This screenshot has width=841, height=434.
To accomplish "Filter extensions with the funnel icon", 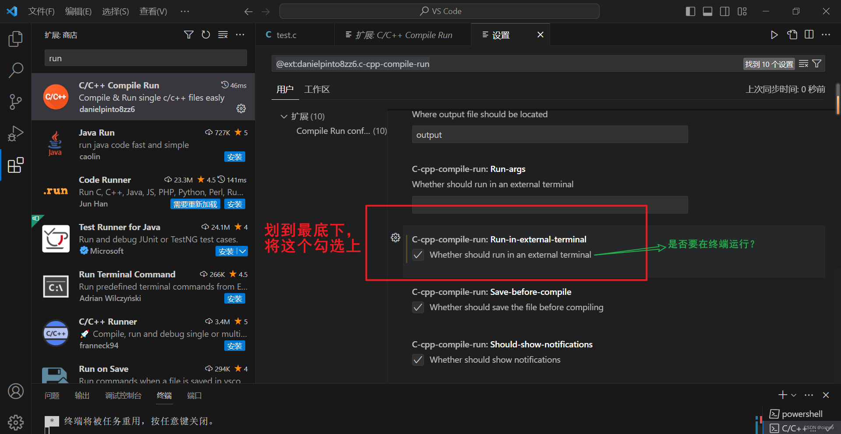I will click(x=189, y=35).
